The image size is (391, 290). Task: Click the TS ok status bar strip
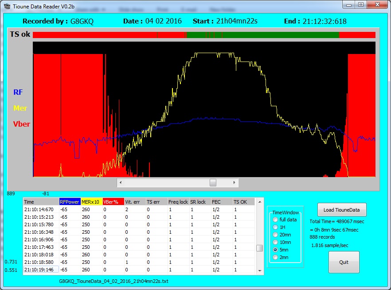[204, 35]
